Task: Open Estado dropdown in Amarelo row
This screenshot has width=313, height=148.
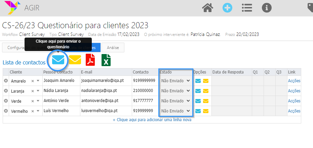Action: click(x=175, y=81)
